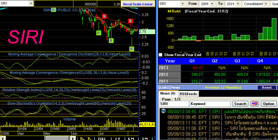Click the 1,819.02 cell for 2012 Q4
Viewport: 278px width, 140px height.
tap(260, 74)
